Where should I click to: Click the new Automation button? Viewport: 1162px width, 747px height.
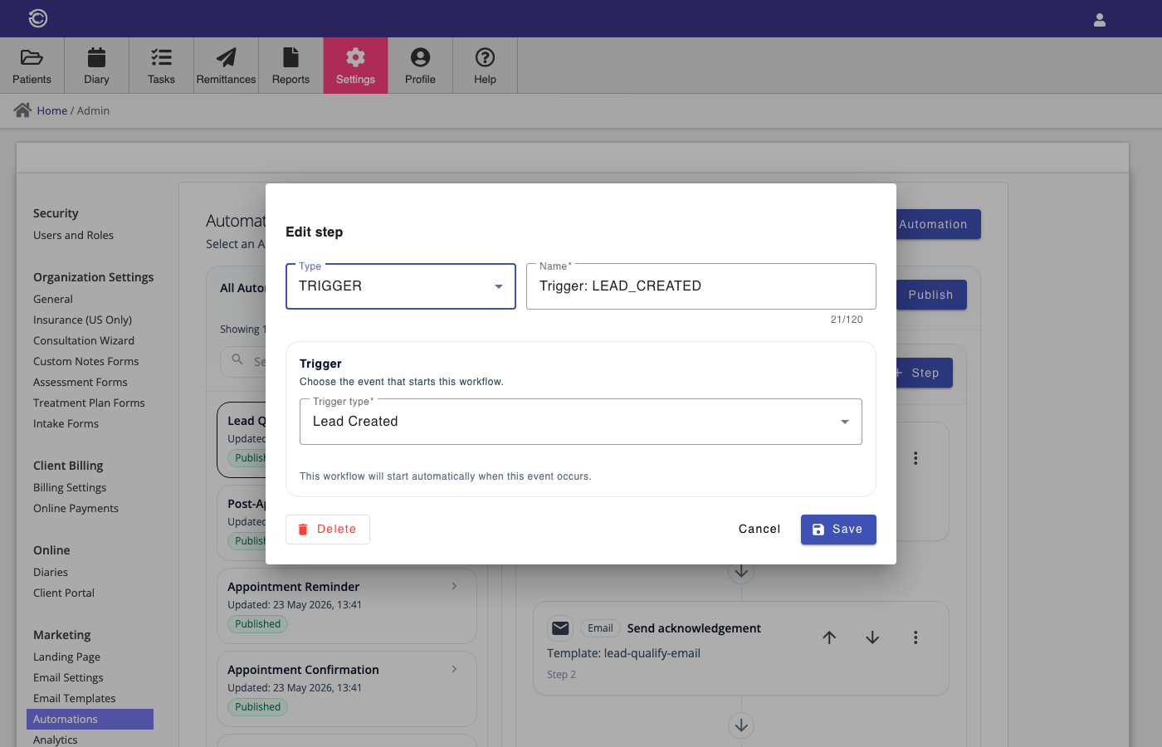(x=938, y=224)
